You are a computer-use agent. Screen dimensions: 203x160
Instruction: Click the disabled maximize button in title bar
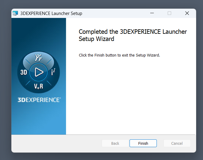(169, 13)
